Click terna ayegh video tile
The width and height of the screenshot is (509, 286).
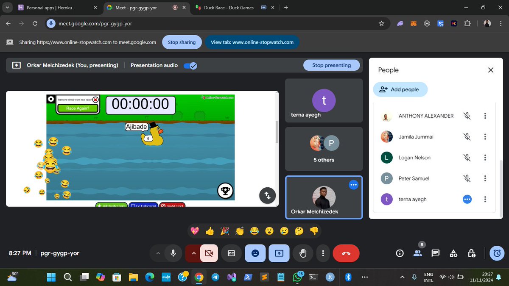[x=324, y=101]
